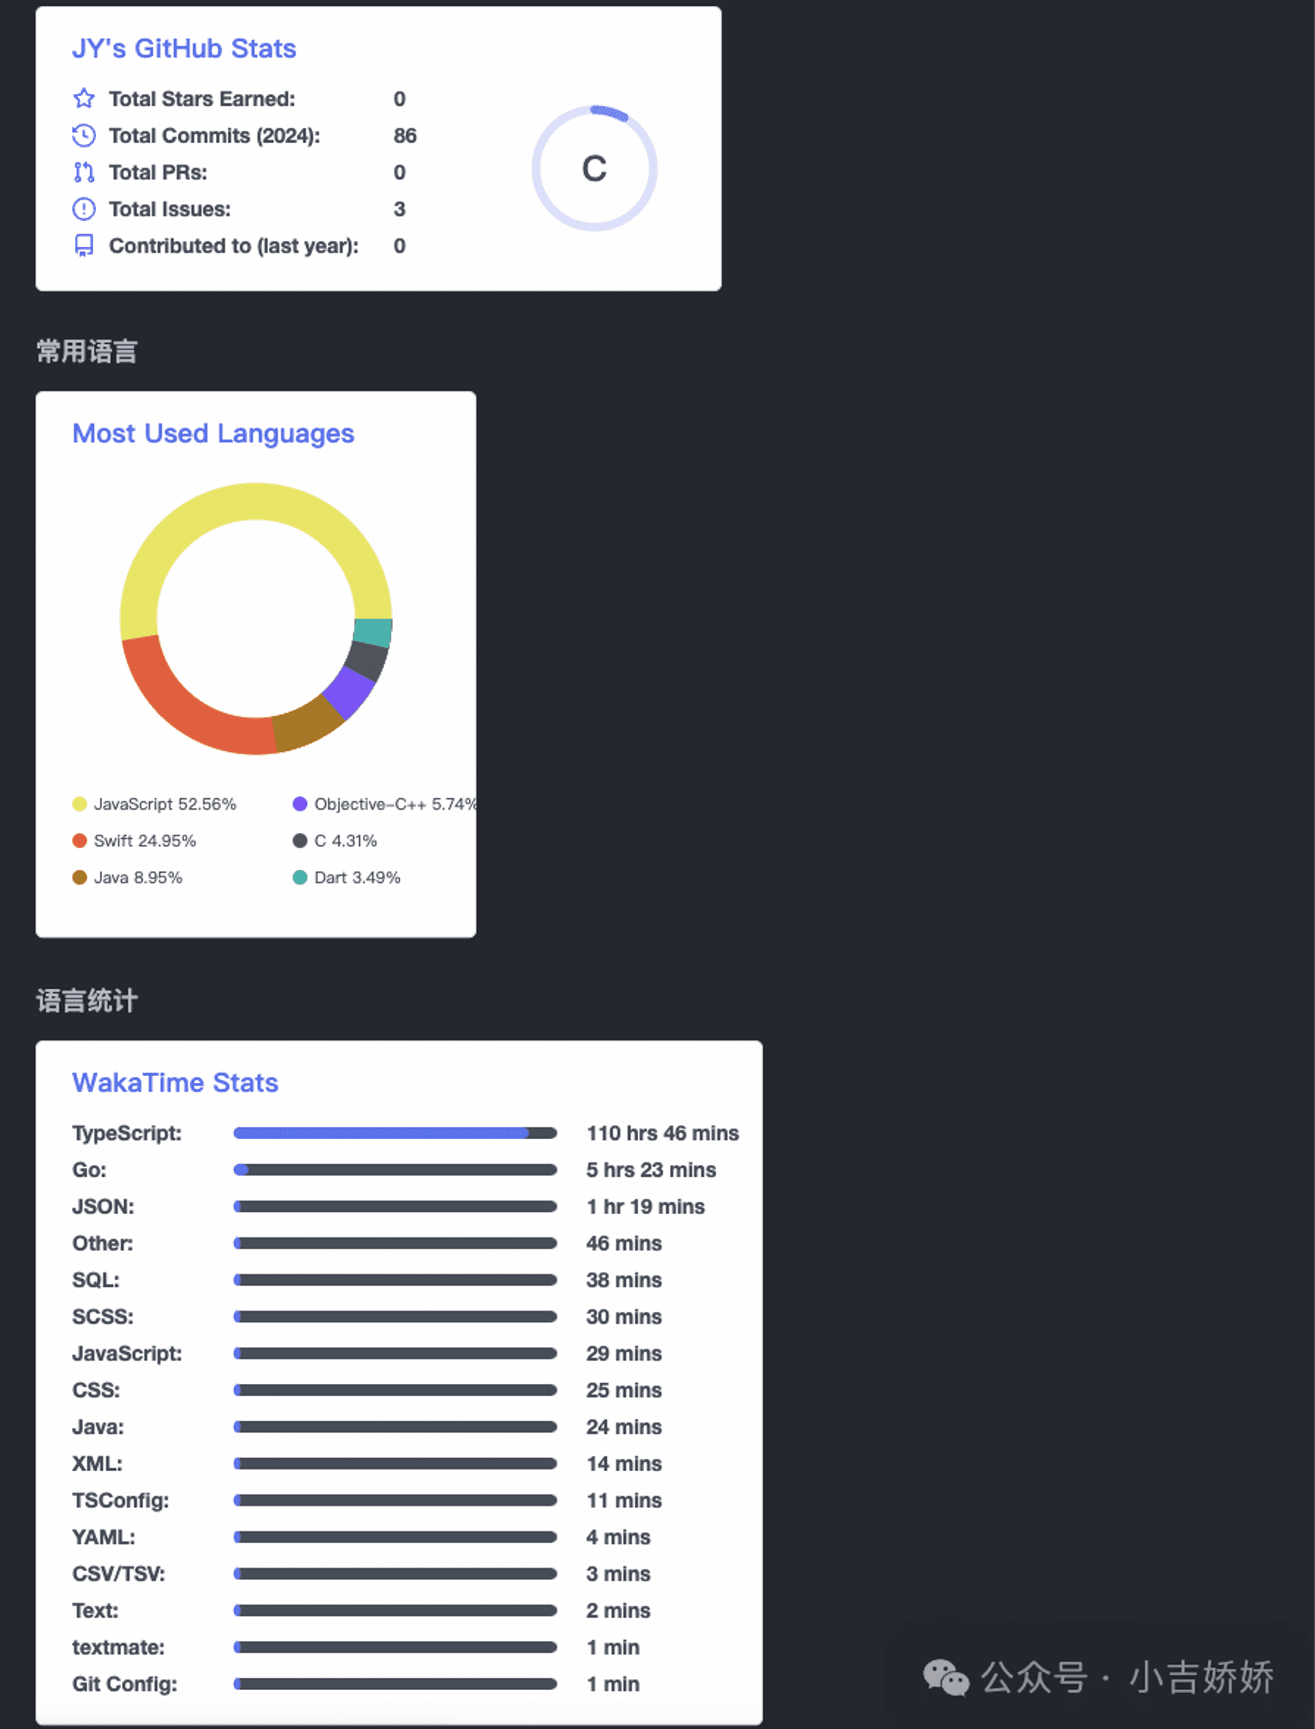The height and width of the screenshot is (1729, 1315).
Task: Click the value 5 hrs 23 mins
Action: (x=651, y=1170)
